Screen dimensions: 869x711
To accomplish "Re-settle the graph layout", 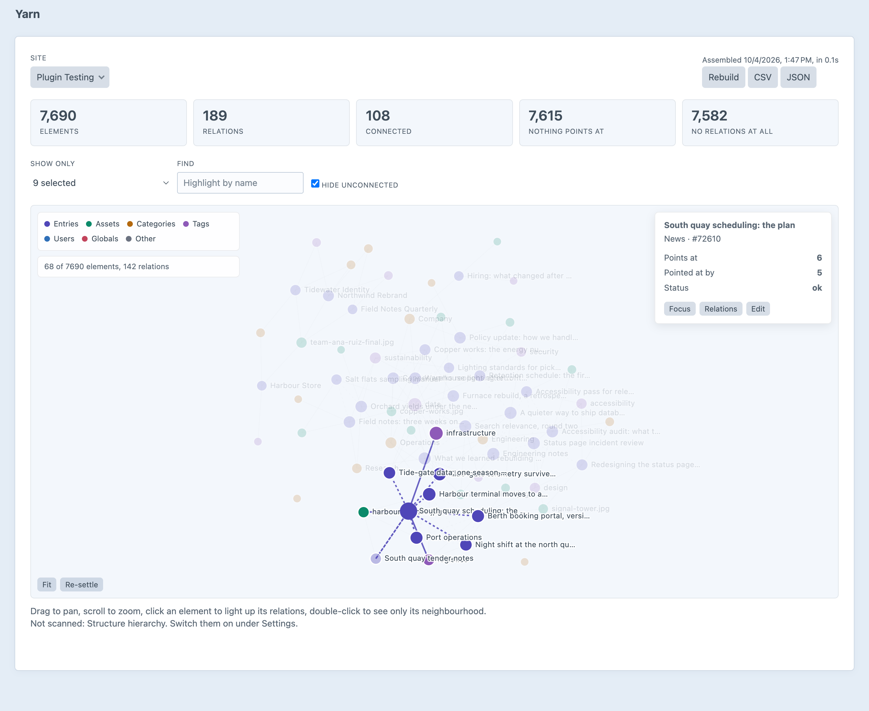I will tap(82, 584).
